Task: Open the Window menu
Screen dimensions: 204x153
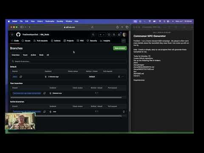Action: coord(69,21)
